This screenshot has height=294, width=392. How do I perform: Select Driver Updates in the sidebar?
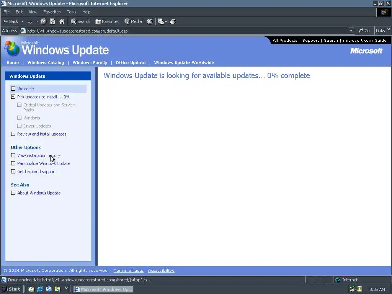37,126
